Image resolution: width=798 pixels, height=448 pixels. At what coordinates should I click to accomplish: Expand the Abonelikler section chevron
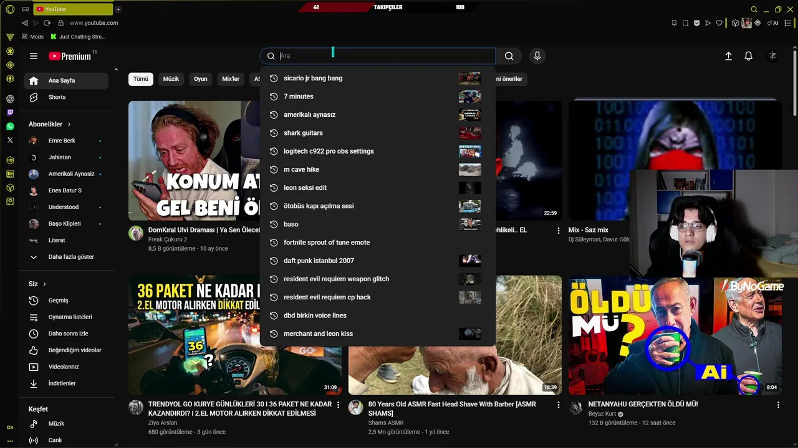point(69,124)
